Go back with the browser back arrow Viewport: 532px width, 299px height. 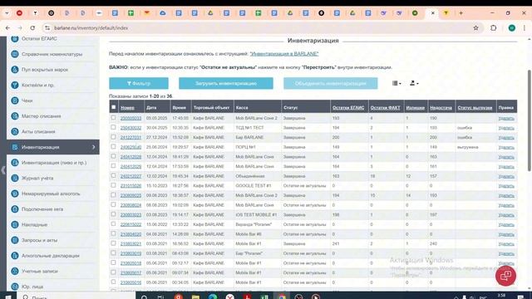pos(7,28)
